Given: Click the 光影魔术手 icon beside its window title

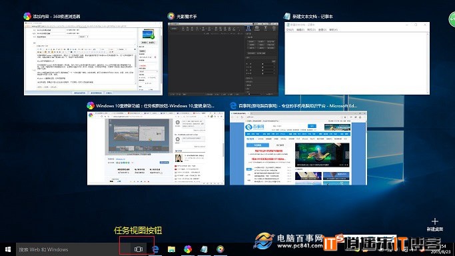Looking at the screenshot, I should click(171, 16).
